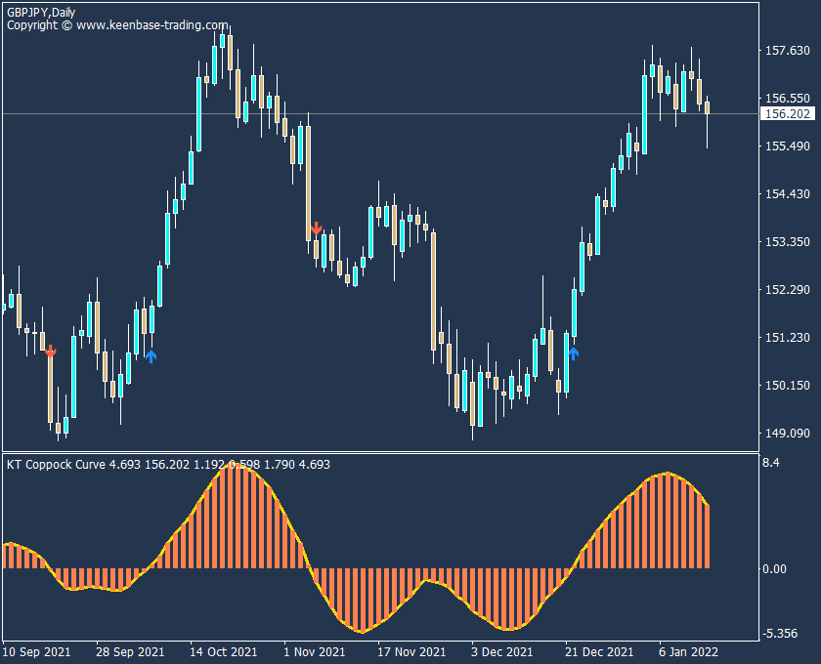
Task: Click the 17 Nov 2021 date label
Action: tap(411, 652)
